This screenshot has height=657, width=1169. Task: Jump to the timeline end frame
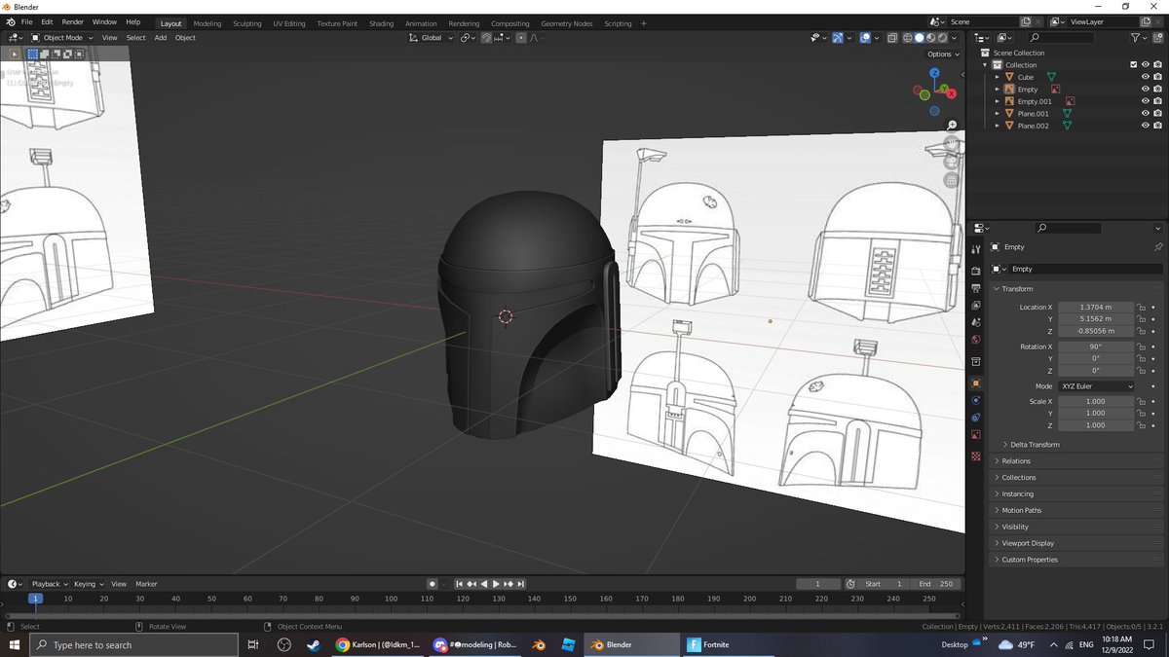pyautogui.click(x=522, y=584)
